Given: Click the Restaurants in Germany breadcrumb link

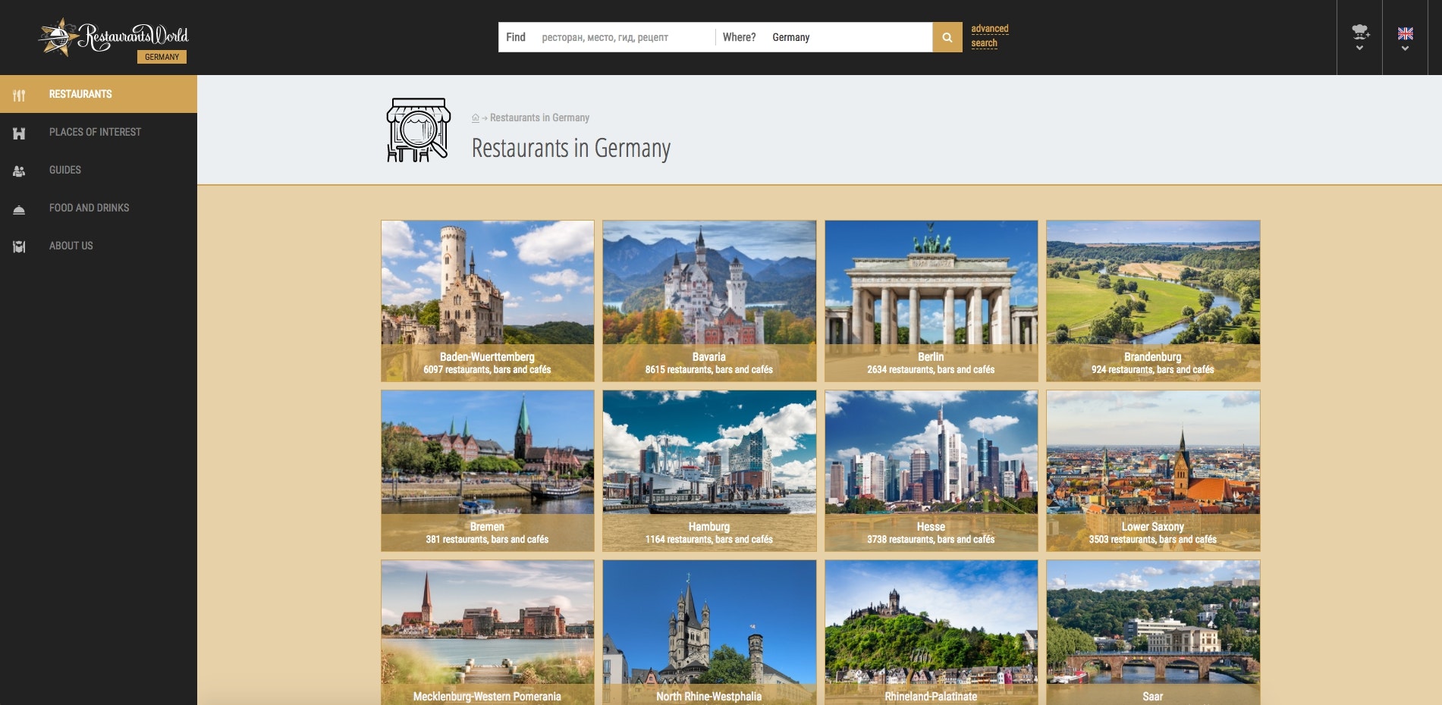Looking at the screenshot, I should tap(539, 117).
